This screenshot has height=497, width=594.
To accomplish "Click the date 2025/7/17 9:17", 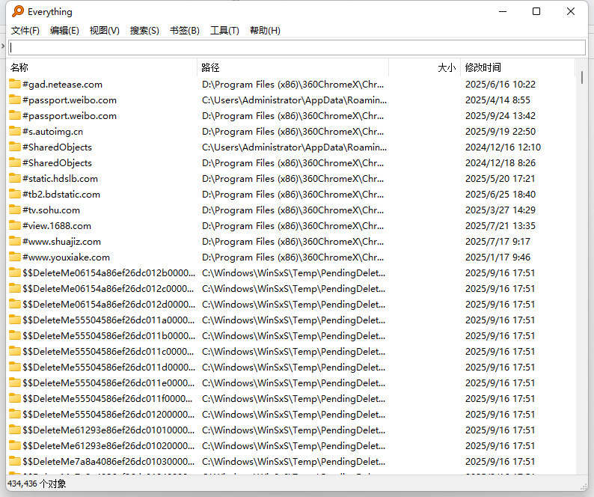I will 497,241.
